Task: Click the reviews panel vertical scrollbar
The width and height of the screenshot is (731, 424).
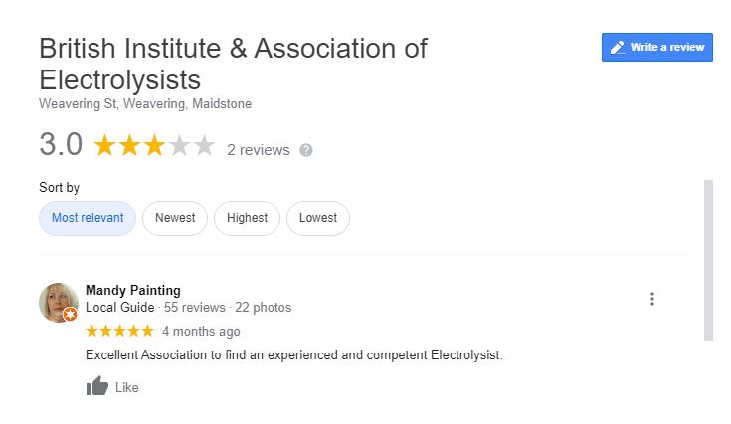Action: (x=708, y=259)
